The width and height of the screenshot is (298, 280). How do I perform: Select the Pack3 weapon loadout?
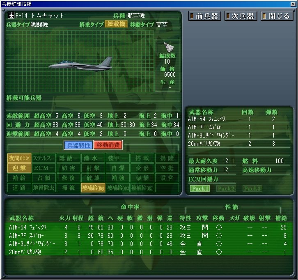pyautogui.click(x=252, y=188)
